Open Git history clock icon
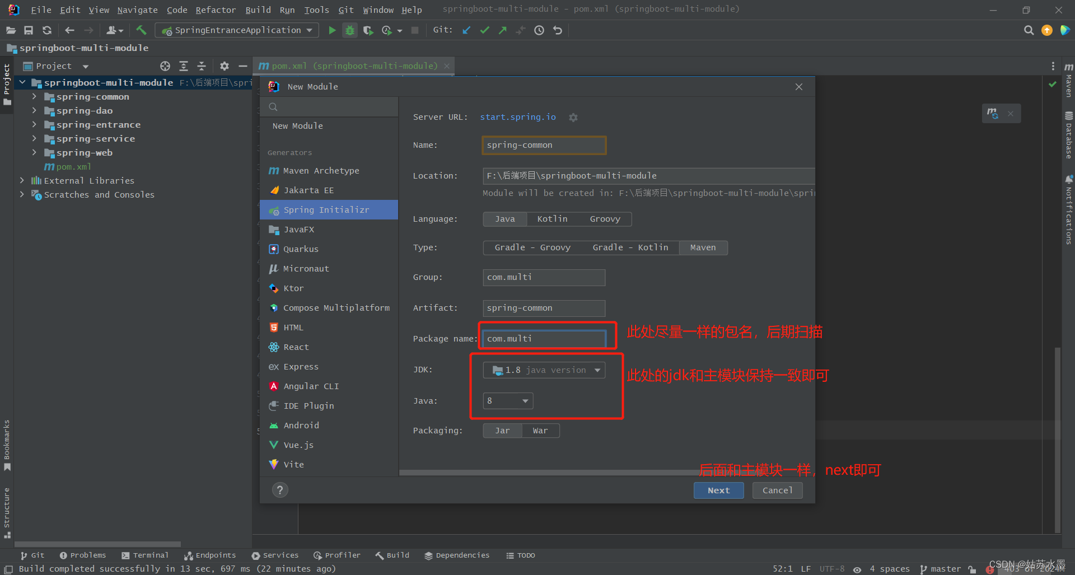Viewport: 1075px width, 575px height. coord(539,30)
